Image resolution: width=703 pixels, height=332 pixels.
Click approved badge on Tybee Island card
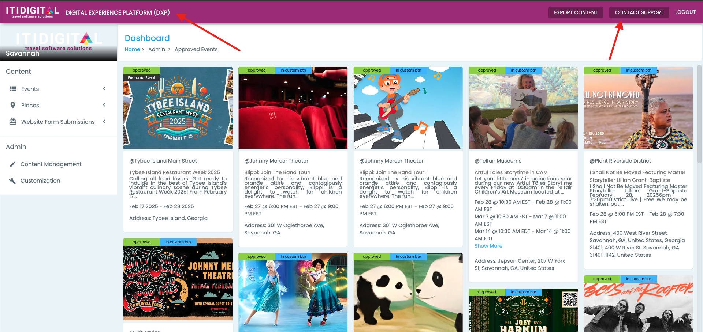pyautogui.click(x=142, y=70)
